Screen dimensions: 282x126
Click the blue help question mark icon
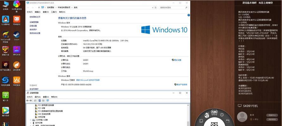pos(189,15)
